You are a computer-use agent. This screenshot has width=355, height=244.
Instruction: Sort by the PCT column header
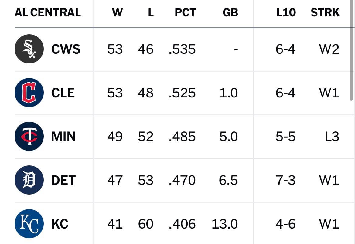pos(185,12)
